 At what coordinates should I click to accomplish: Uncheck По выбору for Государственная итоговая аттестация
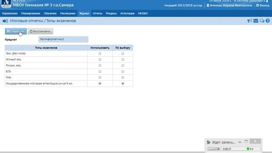coord(123,84)
